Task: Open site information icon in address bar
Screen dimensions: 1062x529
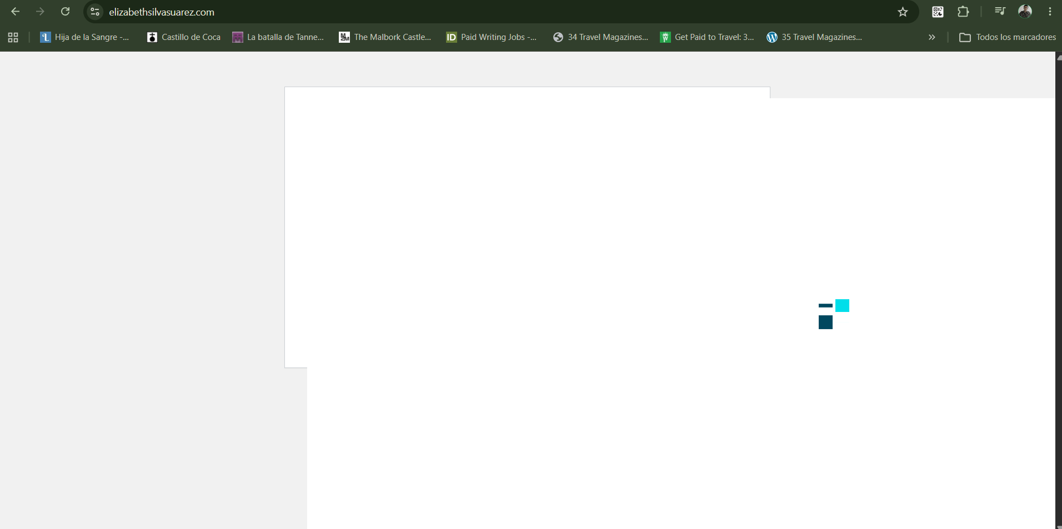Action: click(95, 12)
